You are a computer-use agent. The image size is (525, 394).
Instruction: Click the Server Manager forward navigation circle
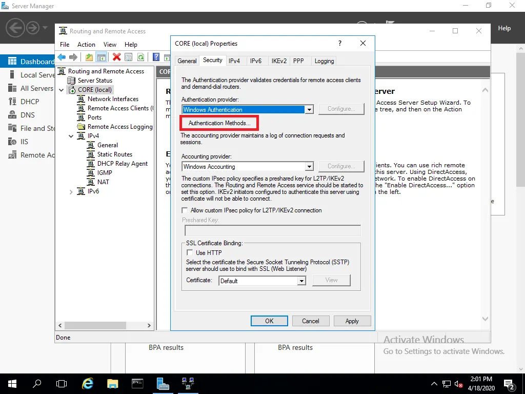coord(32,28)
